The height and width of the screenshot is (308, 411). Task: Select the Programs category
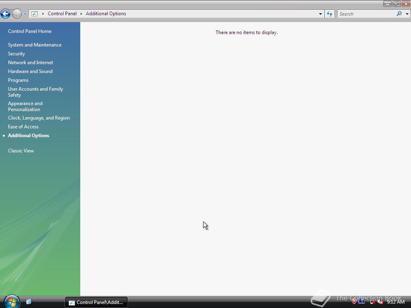18,80
